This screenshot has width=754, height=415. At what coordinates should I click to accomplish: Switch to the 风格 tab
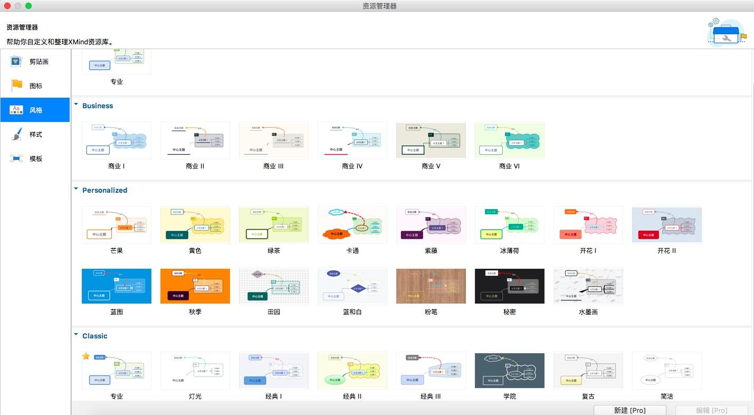tap(35, 110)
